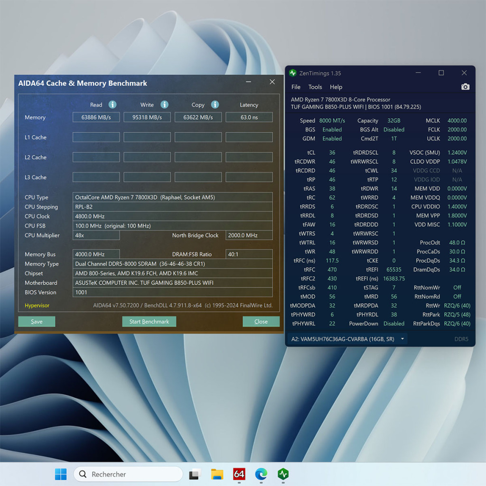Click the FCLK value 2000.00
The height and width of the screenshot is (486, 486).
coord(457,130)
